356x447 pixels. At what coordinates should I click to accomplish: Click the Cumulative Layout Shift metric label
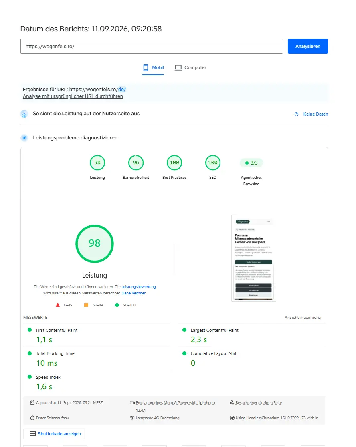(x=214, y=353)
